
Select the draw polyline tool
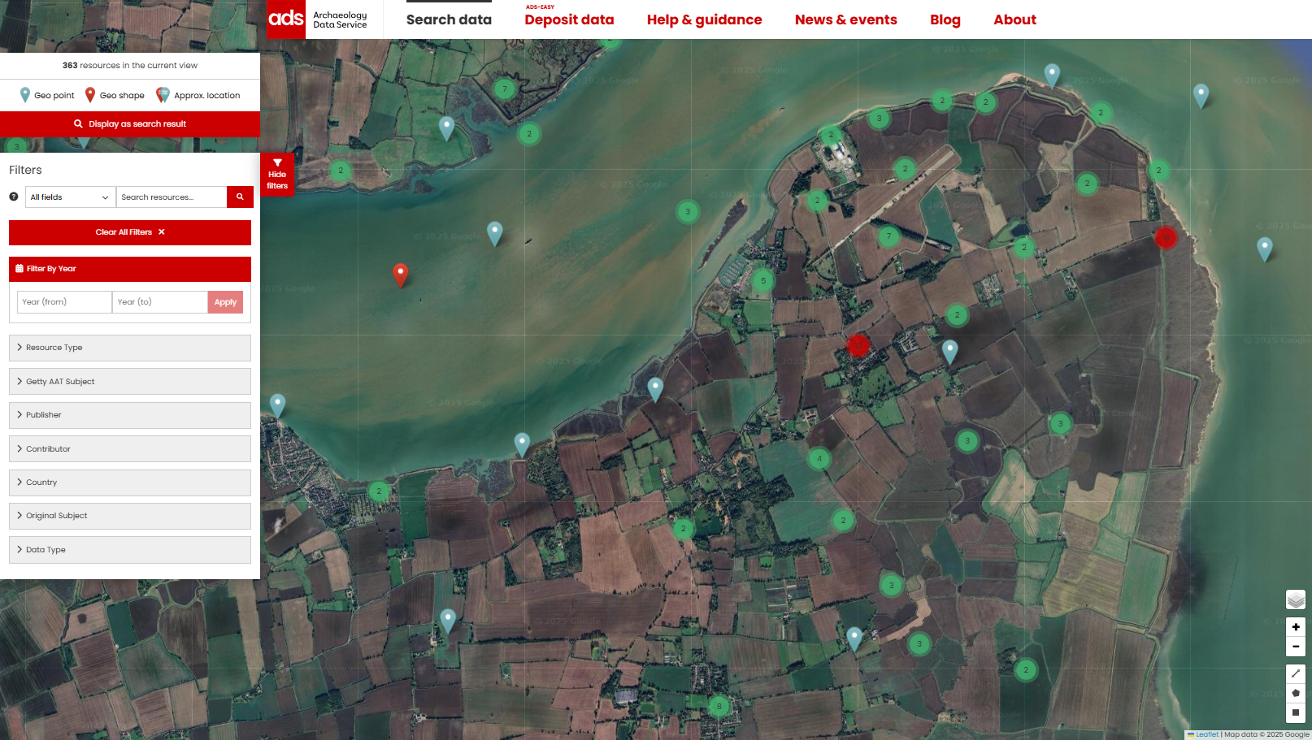coord(1295,673)
